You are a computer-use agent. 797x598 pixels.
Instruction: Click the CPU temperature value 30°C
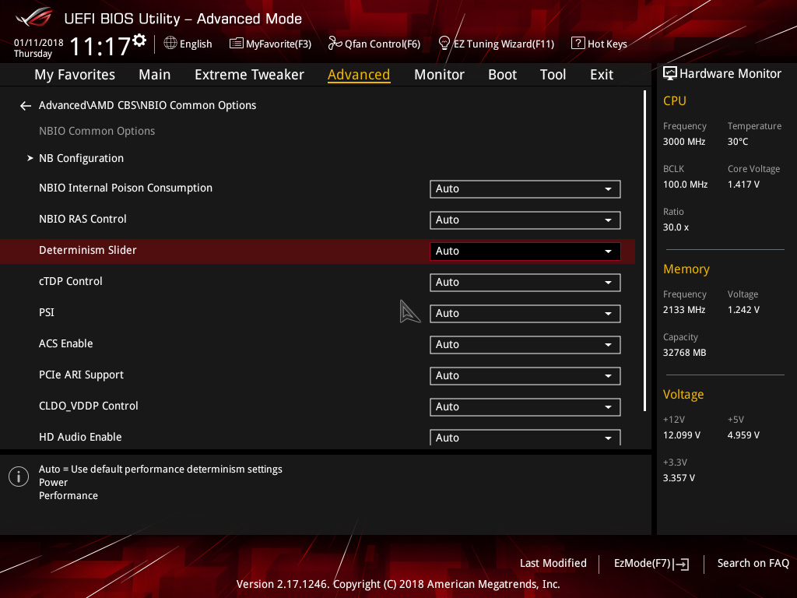(x=738, y=142)
